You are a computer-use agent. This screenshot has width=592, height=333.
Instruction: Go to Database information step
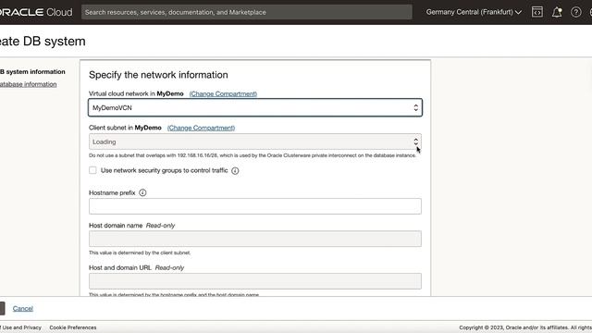tap(29, 84)
